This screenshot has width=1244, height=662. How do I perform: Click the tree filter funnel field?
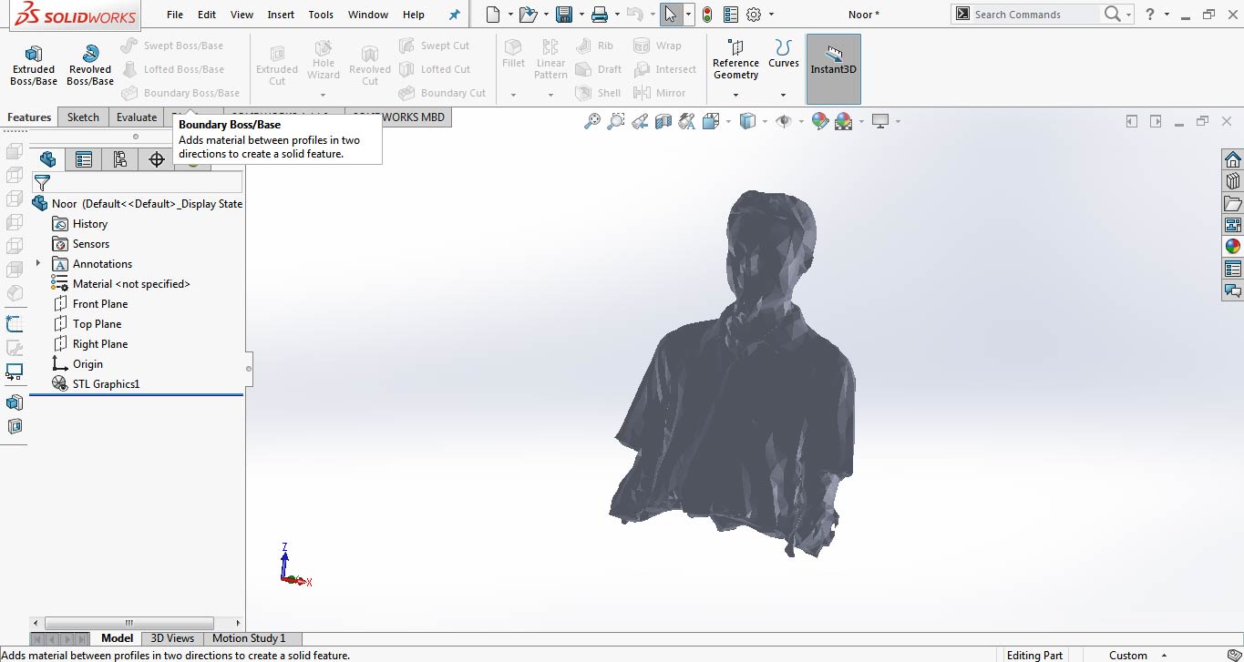coord(138,183)
